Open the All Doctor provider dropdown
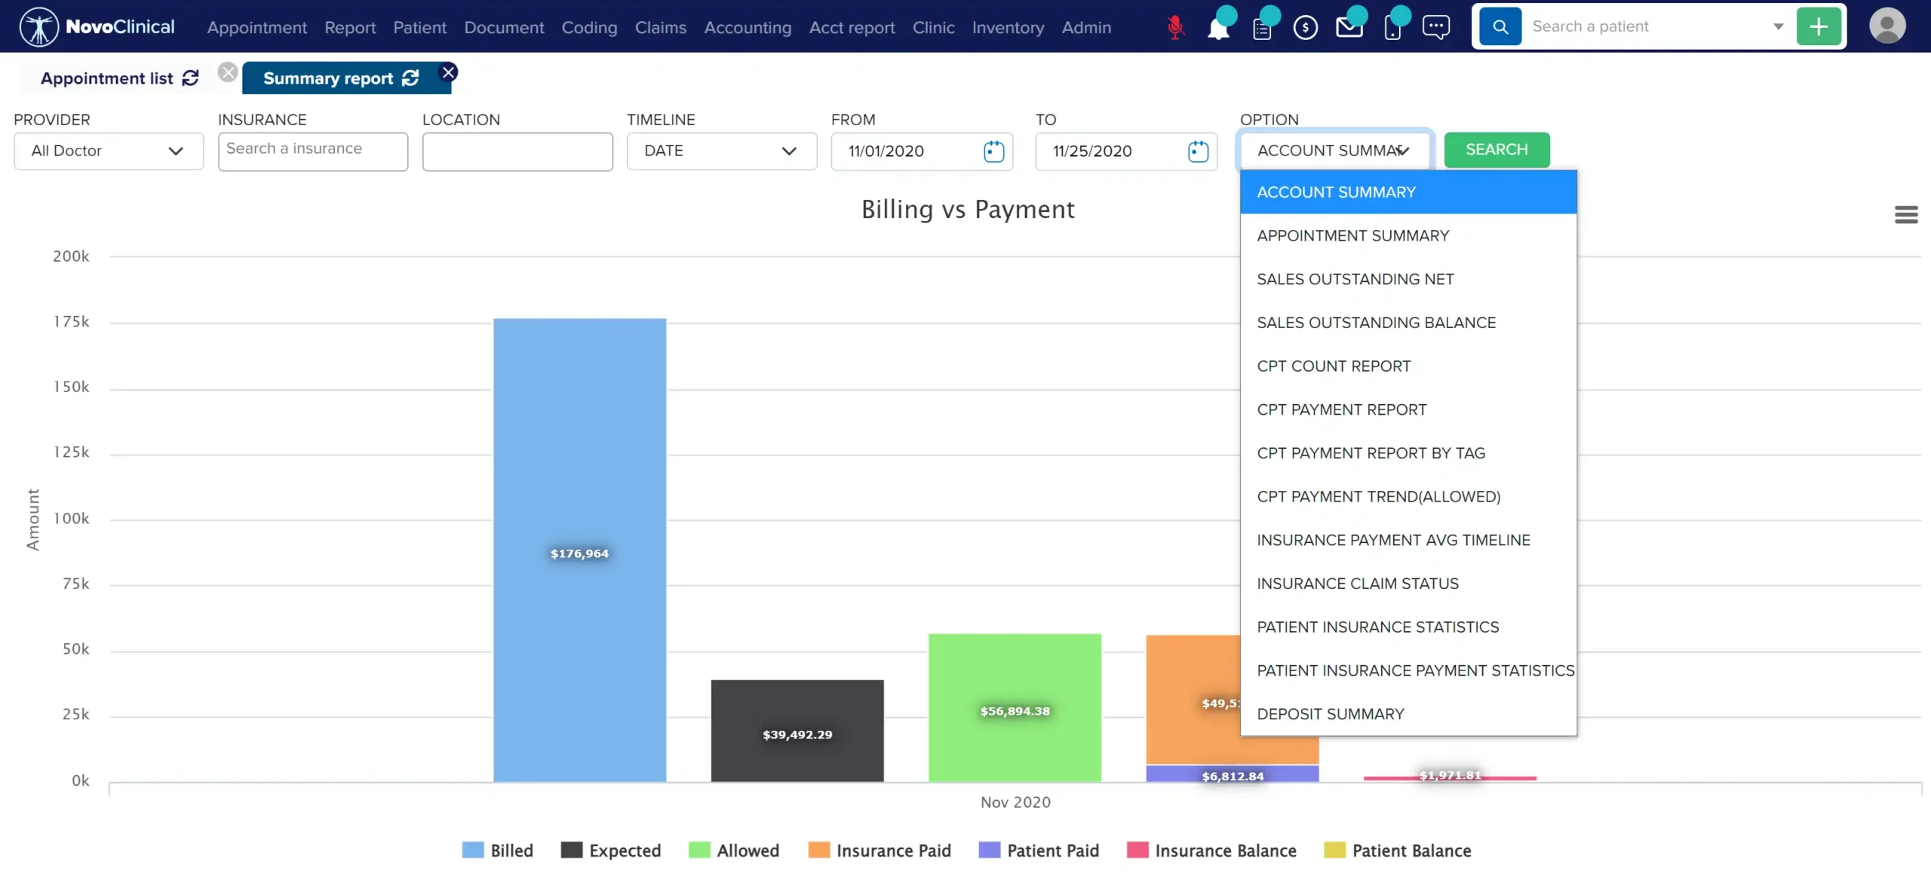Viewport: 1931px width, 874px height. (108, 151)
